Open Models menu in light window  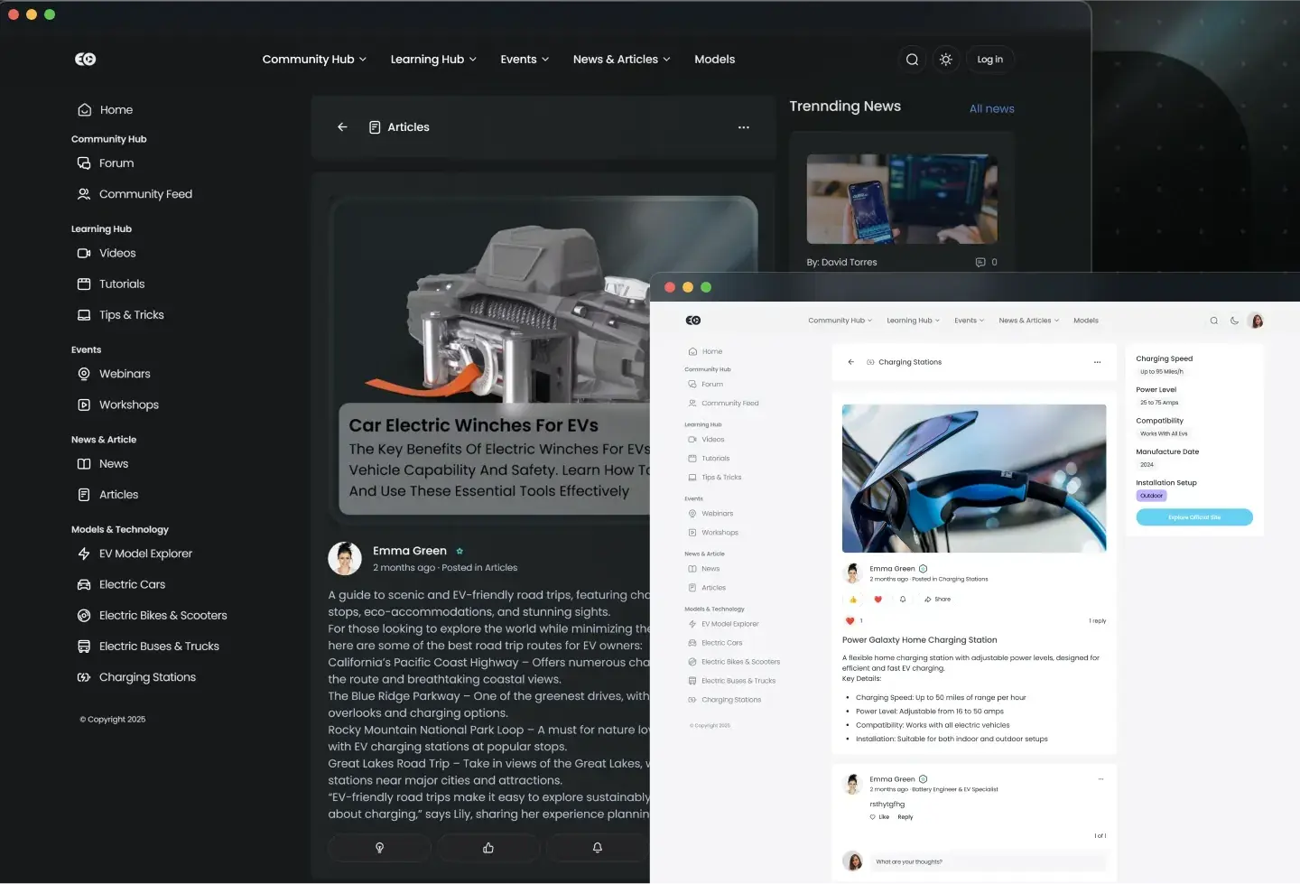tap(1086, 321)
